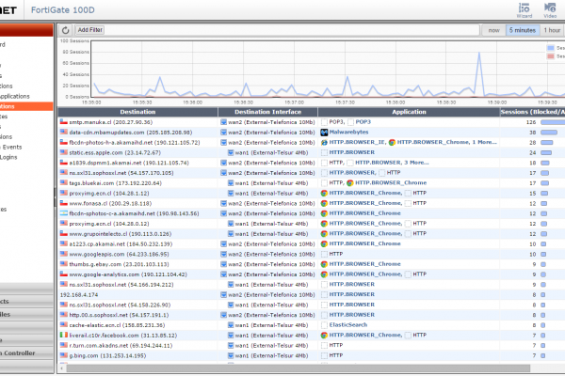The height and width of the screenshot is (376, 565).
Task: Click the refresh icon beside Add Filter
Action: pyautogui.click(x=65, y=30)
